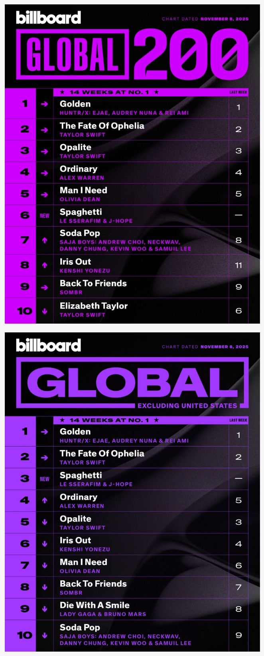Click the Billboard logo on the Excluding United States chart
Screen dimensions: 264x656
click(48, 346)
